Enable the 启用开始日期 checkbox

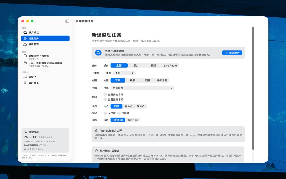[105, 95]
